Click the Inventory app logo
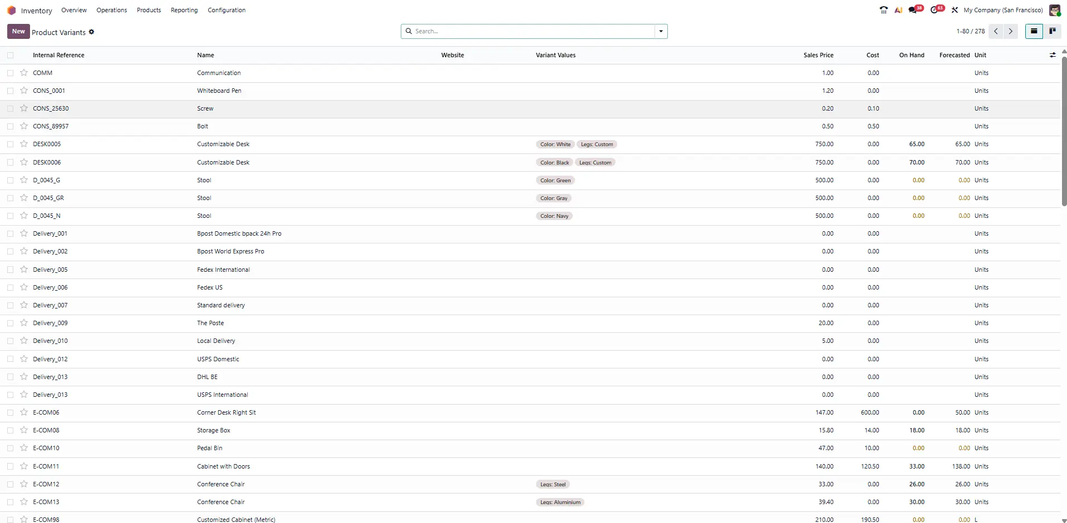This screenshot has width=1067, height=523. pyautogui.click(x=11, y=9)
